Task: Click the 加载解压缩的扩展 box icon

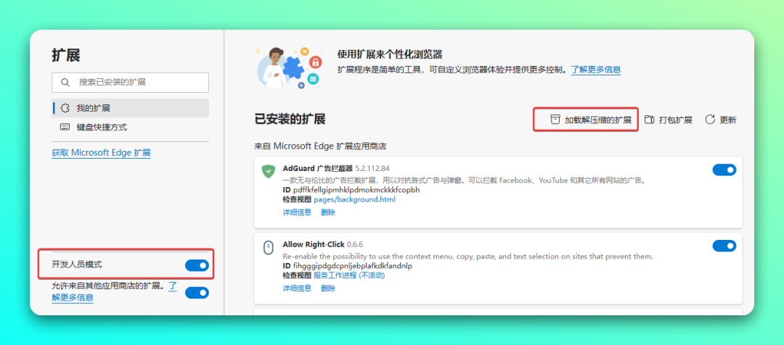Action: [x=555, y=120]
